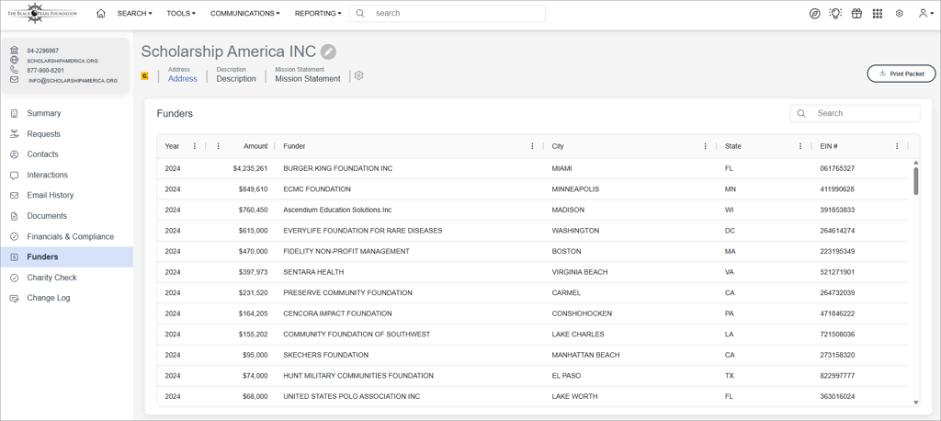The height and width of the screenshot is (421, 941).
Task: Click the globe website icon
Action: tap(15, 60)
